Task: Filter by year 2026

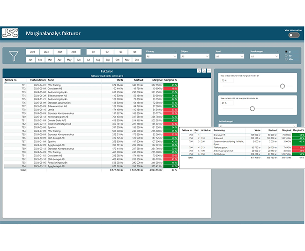Action: (x=74, y=52)
